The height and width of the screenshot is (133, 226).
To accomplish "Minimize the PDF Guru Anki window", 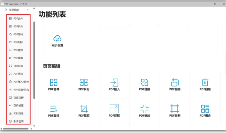I will tap(207, 4).
